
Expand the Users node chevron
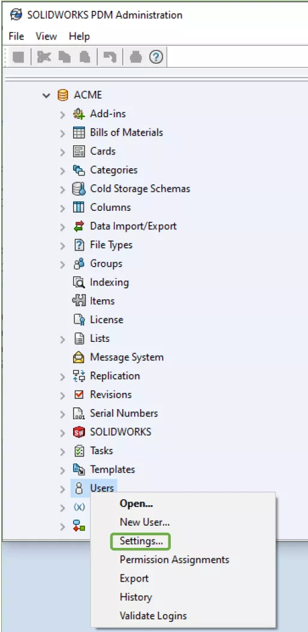(62, 489)
